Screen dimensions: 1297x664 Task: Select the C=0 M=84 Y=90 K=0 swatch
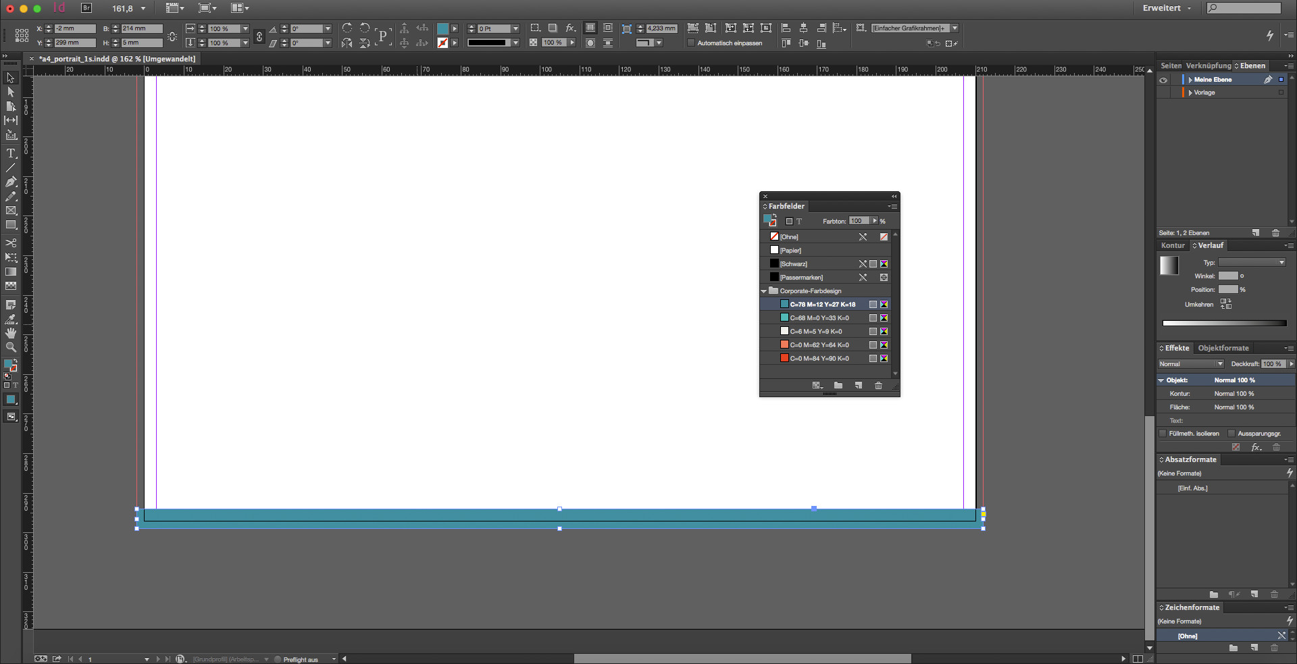[x=819, y=359]
